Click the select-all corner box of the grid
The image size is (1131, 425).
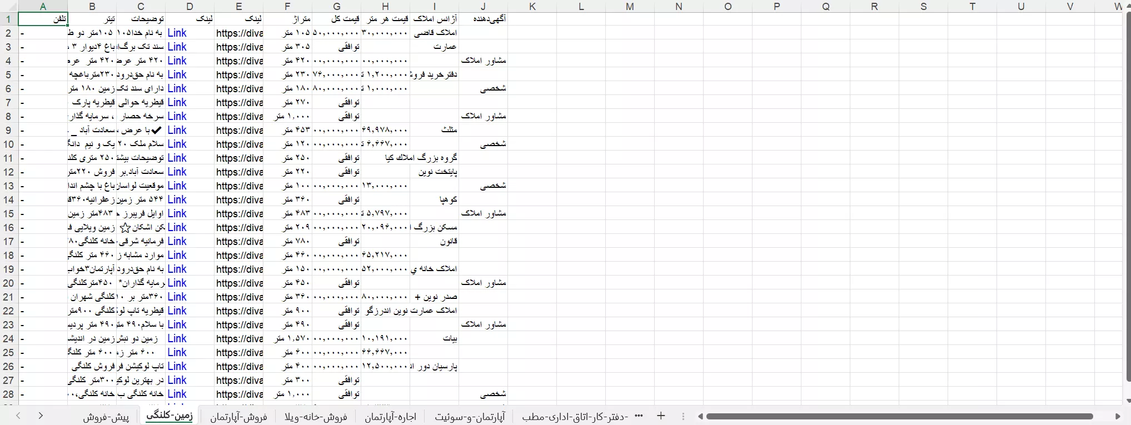[9, 7]
